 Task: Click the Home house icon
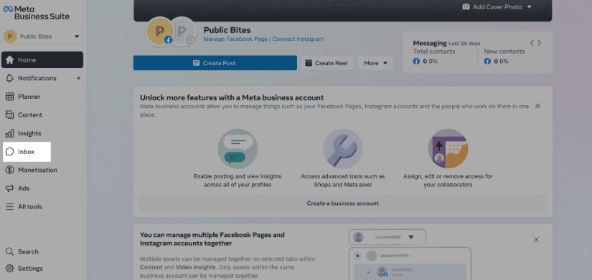click(10, 60)
